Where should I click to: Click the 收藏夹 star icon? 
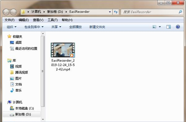(x=9, y=36)
